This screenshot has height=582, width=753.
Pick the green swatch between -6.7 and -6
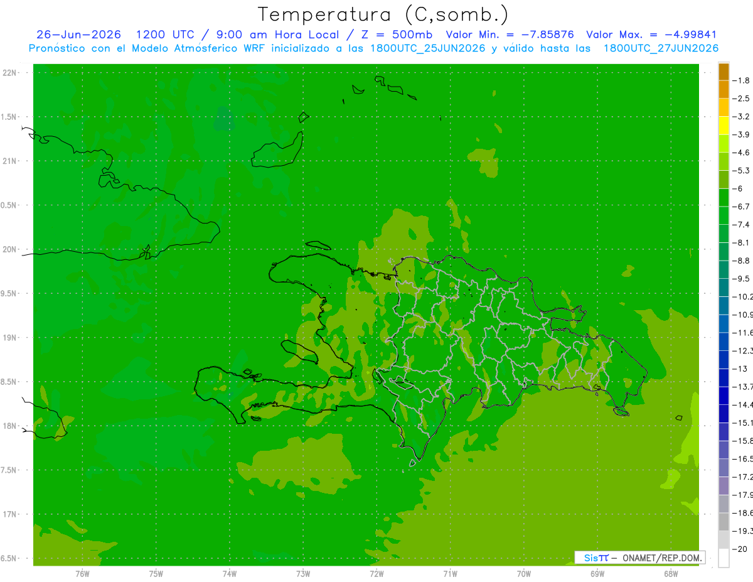tap(724, 198)
